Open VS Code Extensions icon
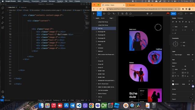The width and height of the screenshot is (195, 110). (3, 28)
